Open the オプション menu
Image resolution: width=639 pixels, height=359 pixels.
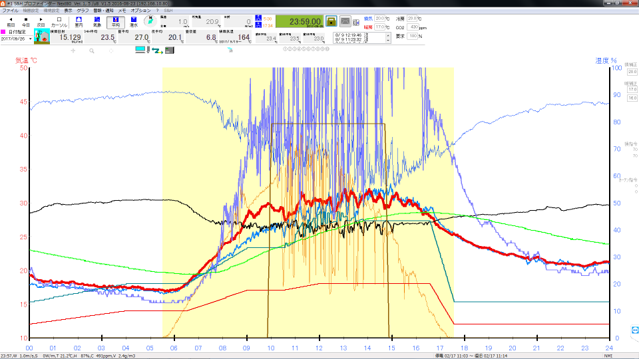pos(140,11)
